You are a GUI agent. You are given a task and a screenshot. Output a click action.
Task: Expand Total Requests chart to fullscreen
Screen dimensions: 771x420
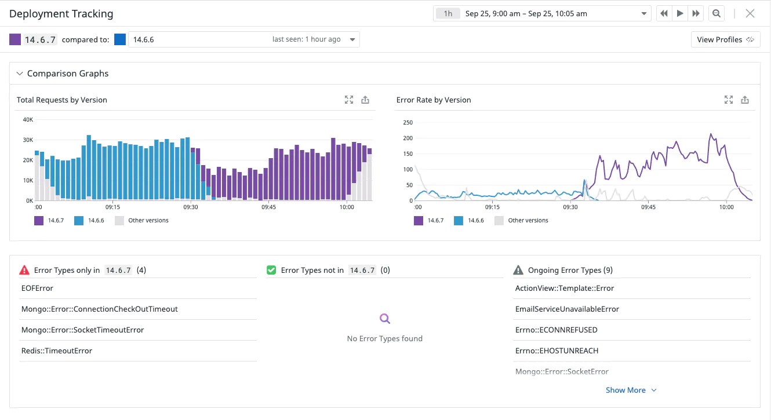tap(348, 99)
